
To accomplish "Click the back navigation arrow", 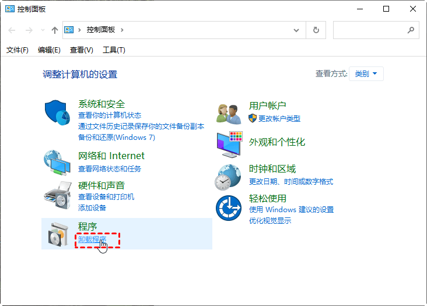I will [x=12, y=30].
